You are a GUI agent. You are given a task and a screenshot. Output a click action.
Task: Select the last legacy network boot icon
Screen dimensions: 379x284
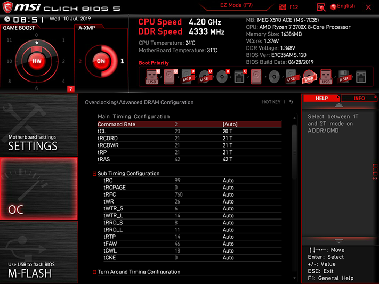coord(361,77)
